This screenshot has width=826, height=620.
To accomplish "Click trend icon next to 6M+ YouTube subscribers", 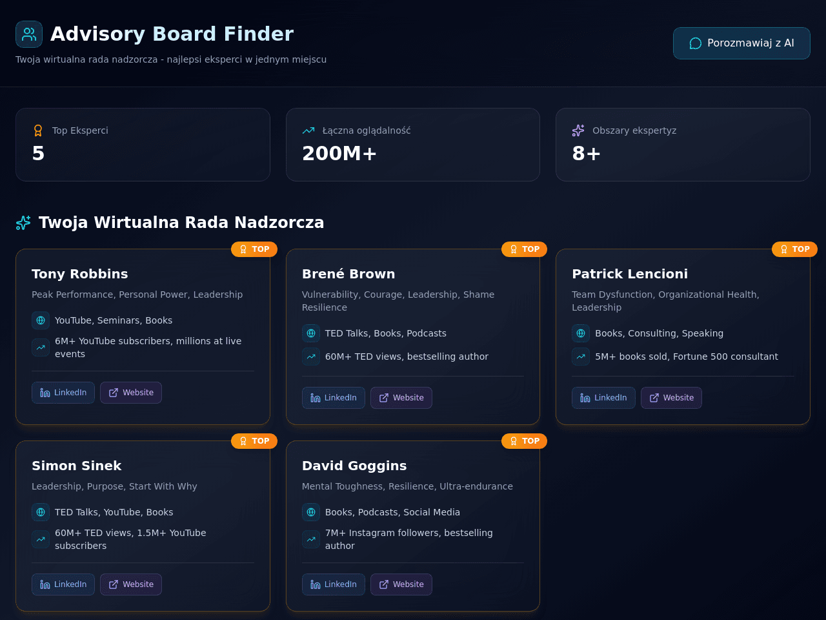I will 41,347.
